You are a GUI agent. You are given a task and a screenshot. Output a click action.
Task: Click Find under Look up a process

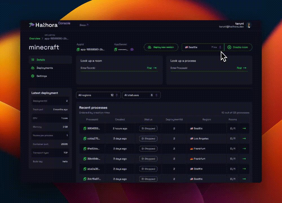tap(242, 68)
